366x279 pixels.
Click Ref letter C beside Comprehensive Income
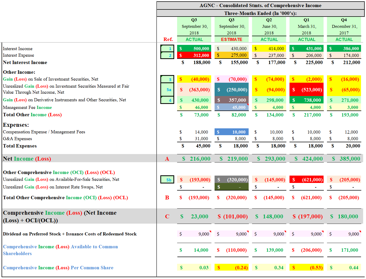pyautogui.click(x=167, y=216)
